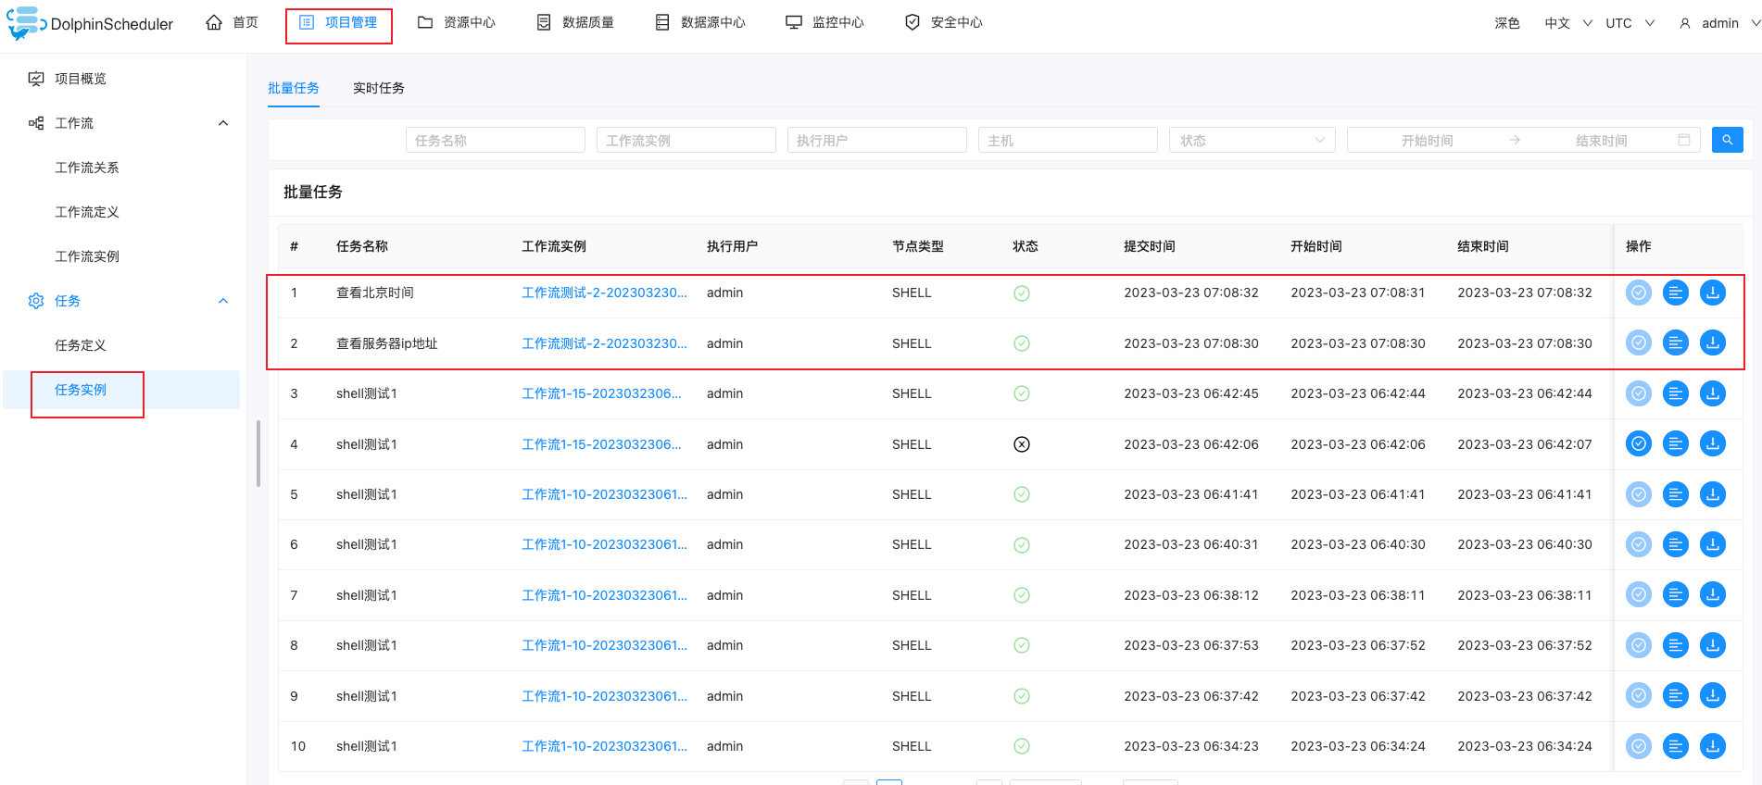Download log for row 8 task
The width and height of the screenshot is (1762, 785).
click(x=1713, y=645)
